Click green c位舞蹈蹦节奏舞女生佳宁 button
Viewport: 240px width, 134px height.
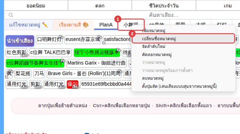click(35, 63)
